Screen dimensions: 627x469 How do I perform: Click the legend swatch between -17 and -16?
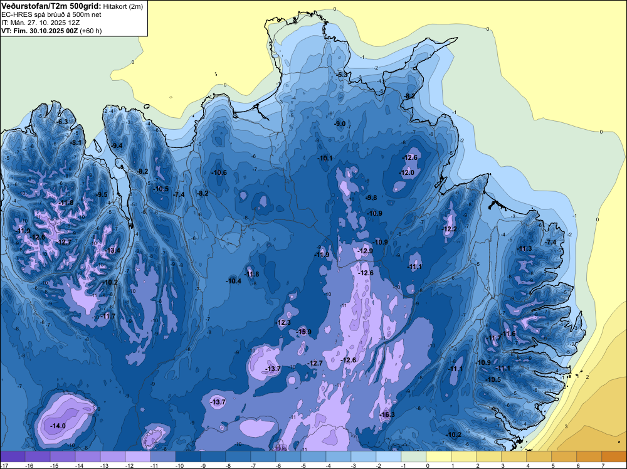tap(13, 456)
